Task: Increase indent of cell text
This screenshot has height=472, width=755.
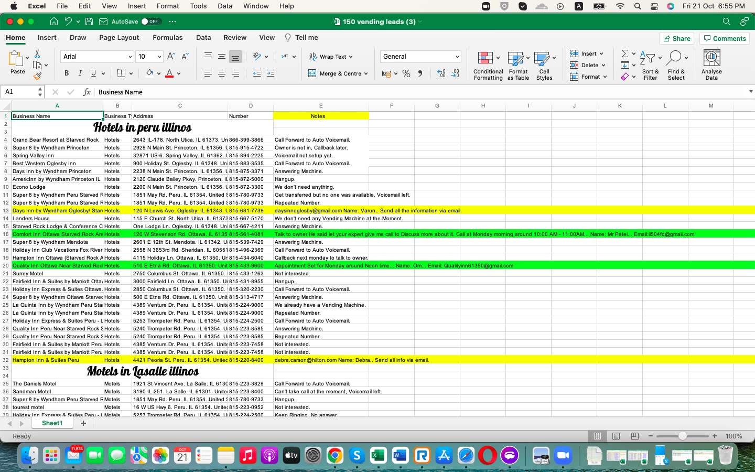Action: click(x=271, y=73)
